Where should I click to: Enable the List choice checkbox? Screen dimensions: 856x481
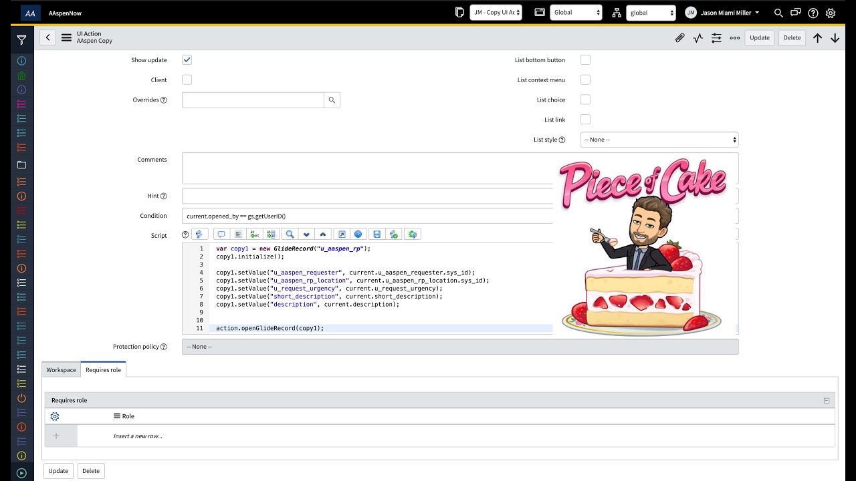[585, 100]
